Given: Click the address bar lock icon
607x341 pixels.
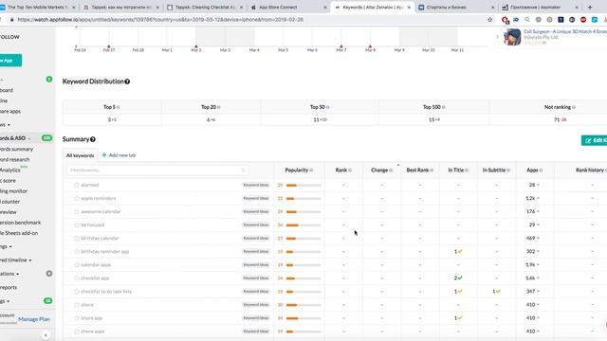Looking at the screenshot, I should pyautogui.click(x=12, y=20).
